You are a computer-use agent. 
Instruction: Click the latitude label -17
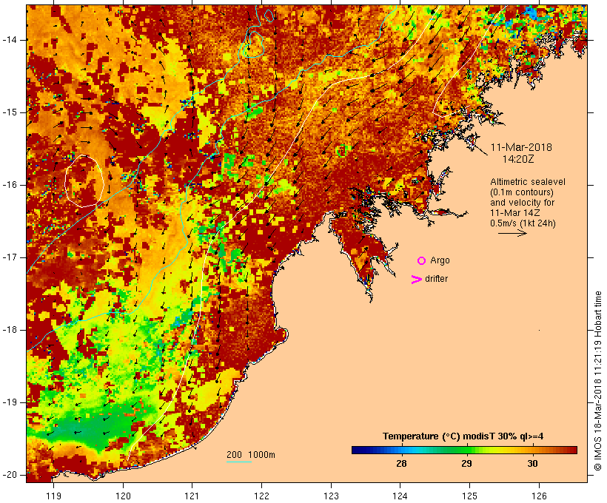tap(10, 257)
